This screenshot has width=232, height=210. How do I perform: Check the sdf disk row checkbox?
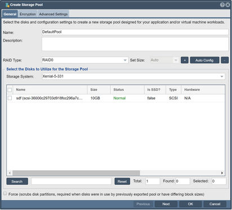pos(10,98)
